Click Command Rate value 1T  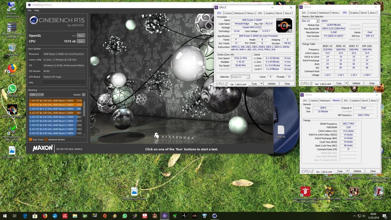(x=348, y=149)
